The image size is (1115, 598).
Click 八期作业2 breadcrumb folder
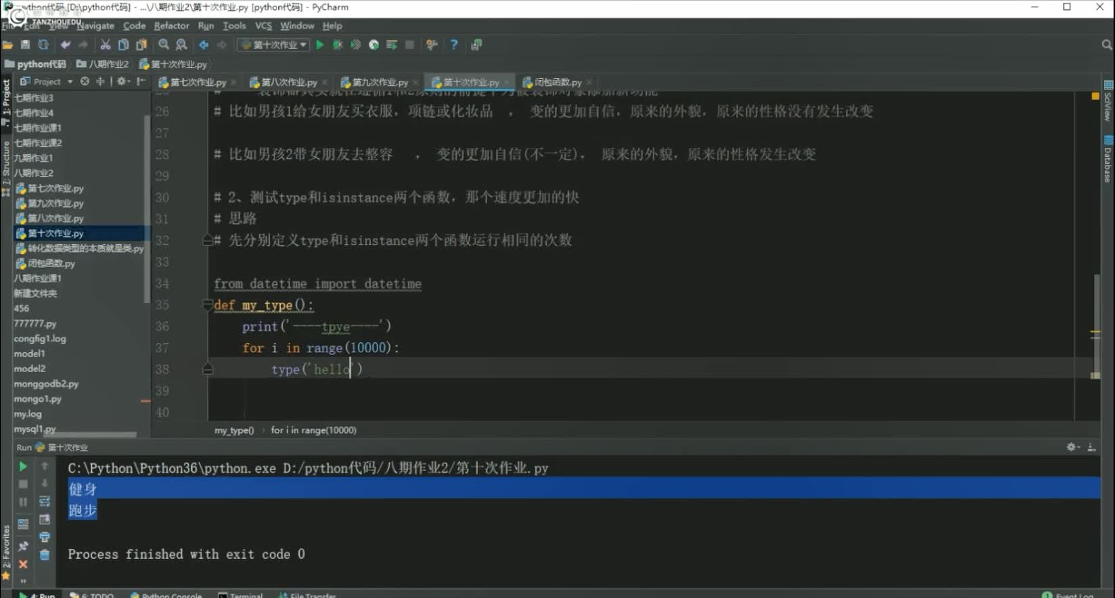pos(103,64)
